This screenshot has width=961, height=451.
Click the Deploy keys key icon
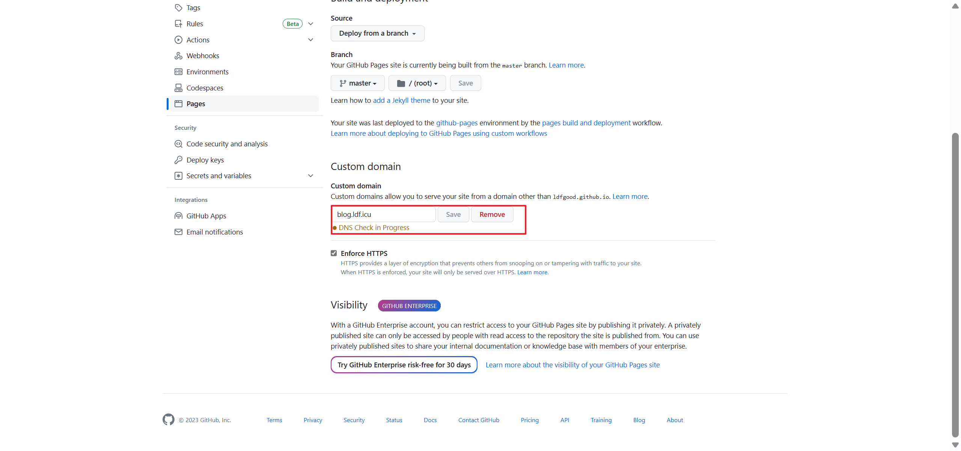178,160
